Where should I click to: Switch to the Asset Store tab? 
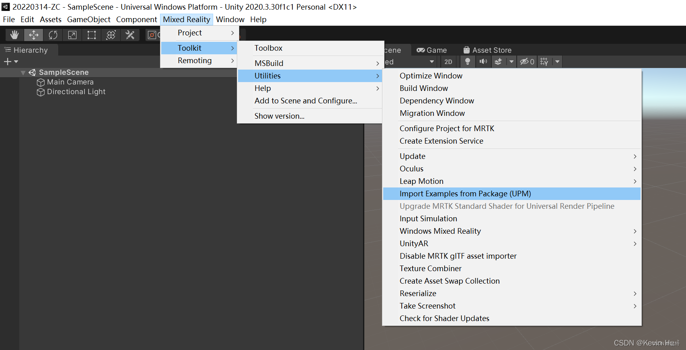pyautogui.click(x=487, y=50)
